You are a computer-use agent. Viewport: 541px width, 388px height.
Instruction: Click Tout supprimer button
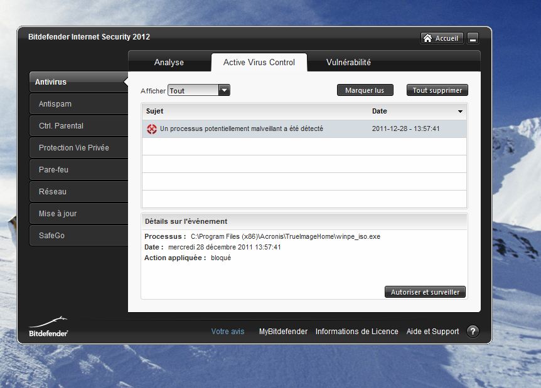(437, 90)
